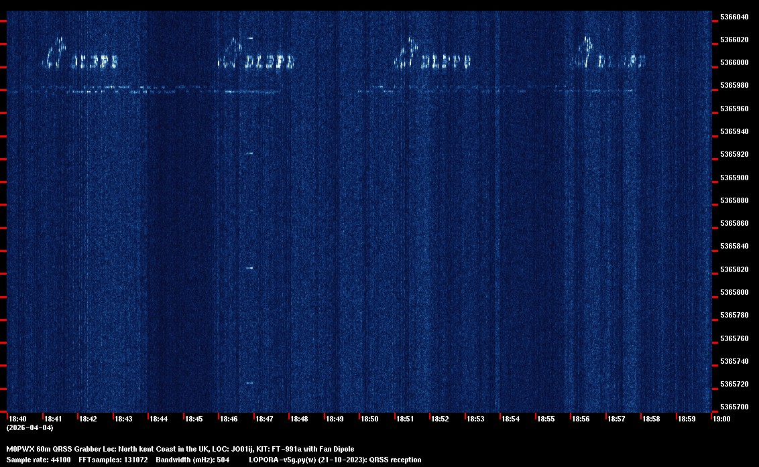Image resolution: width=759 pixels, height=467 pixels.
Task: Click the FFTsamples: 131072 text
Action: 113,460
